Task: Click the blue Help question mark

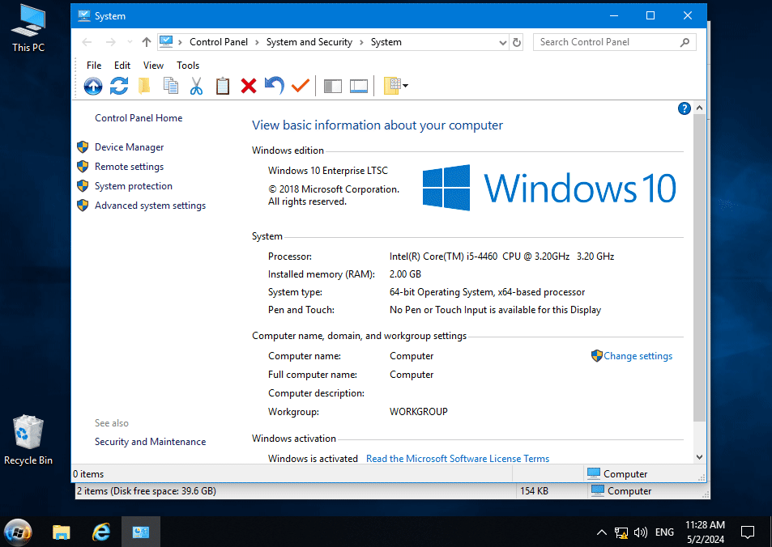Action: pos(685,108)
